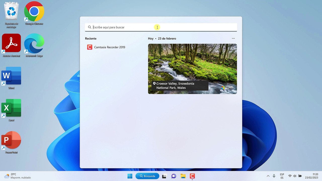This screenshot has height=181, width=322.
Task: Open the Task View taskbar icon
Action: [x=164, y=176]
